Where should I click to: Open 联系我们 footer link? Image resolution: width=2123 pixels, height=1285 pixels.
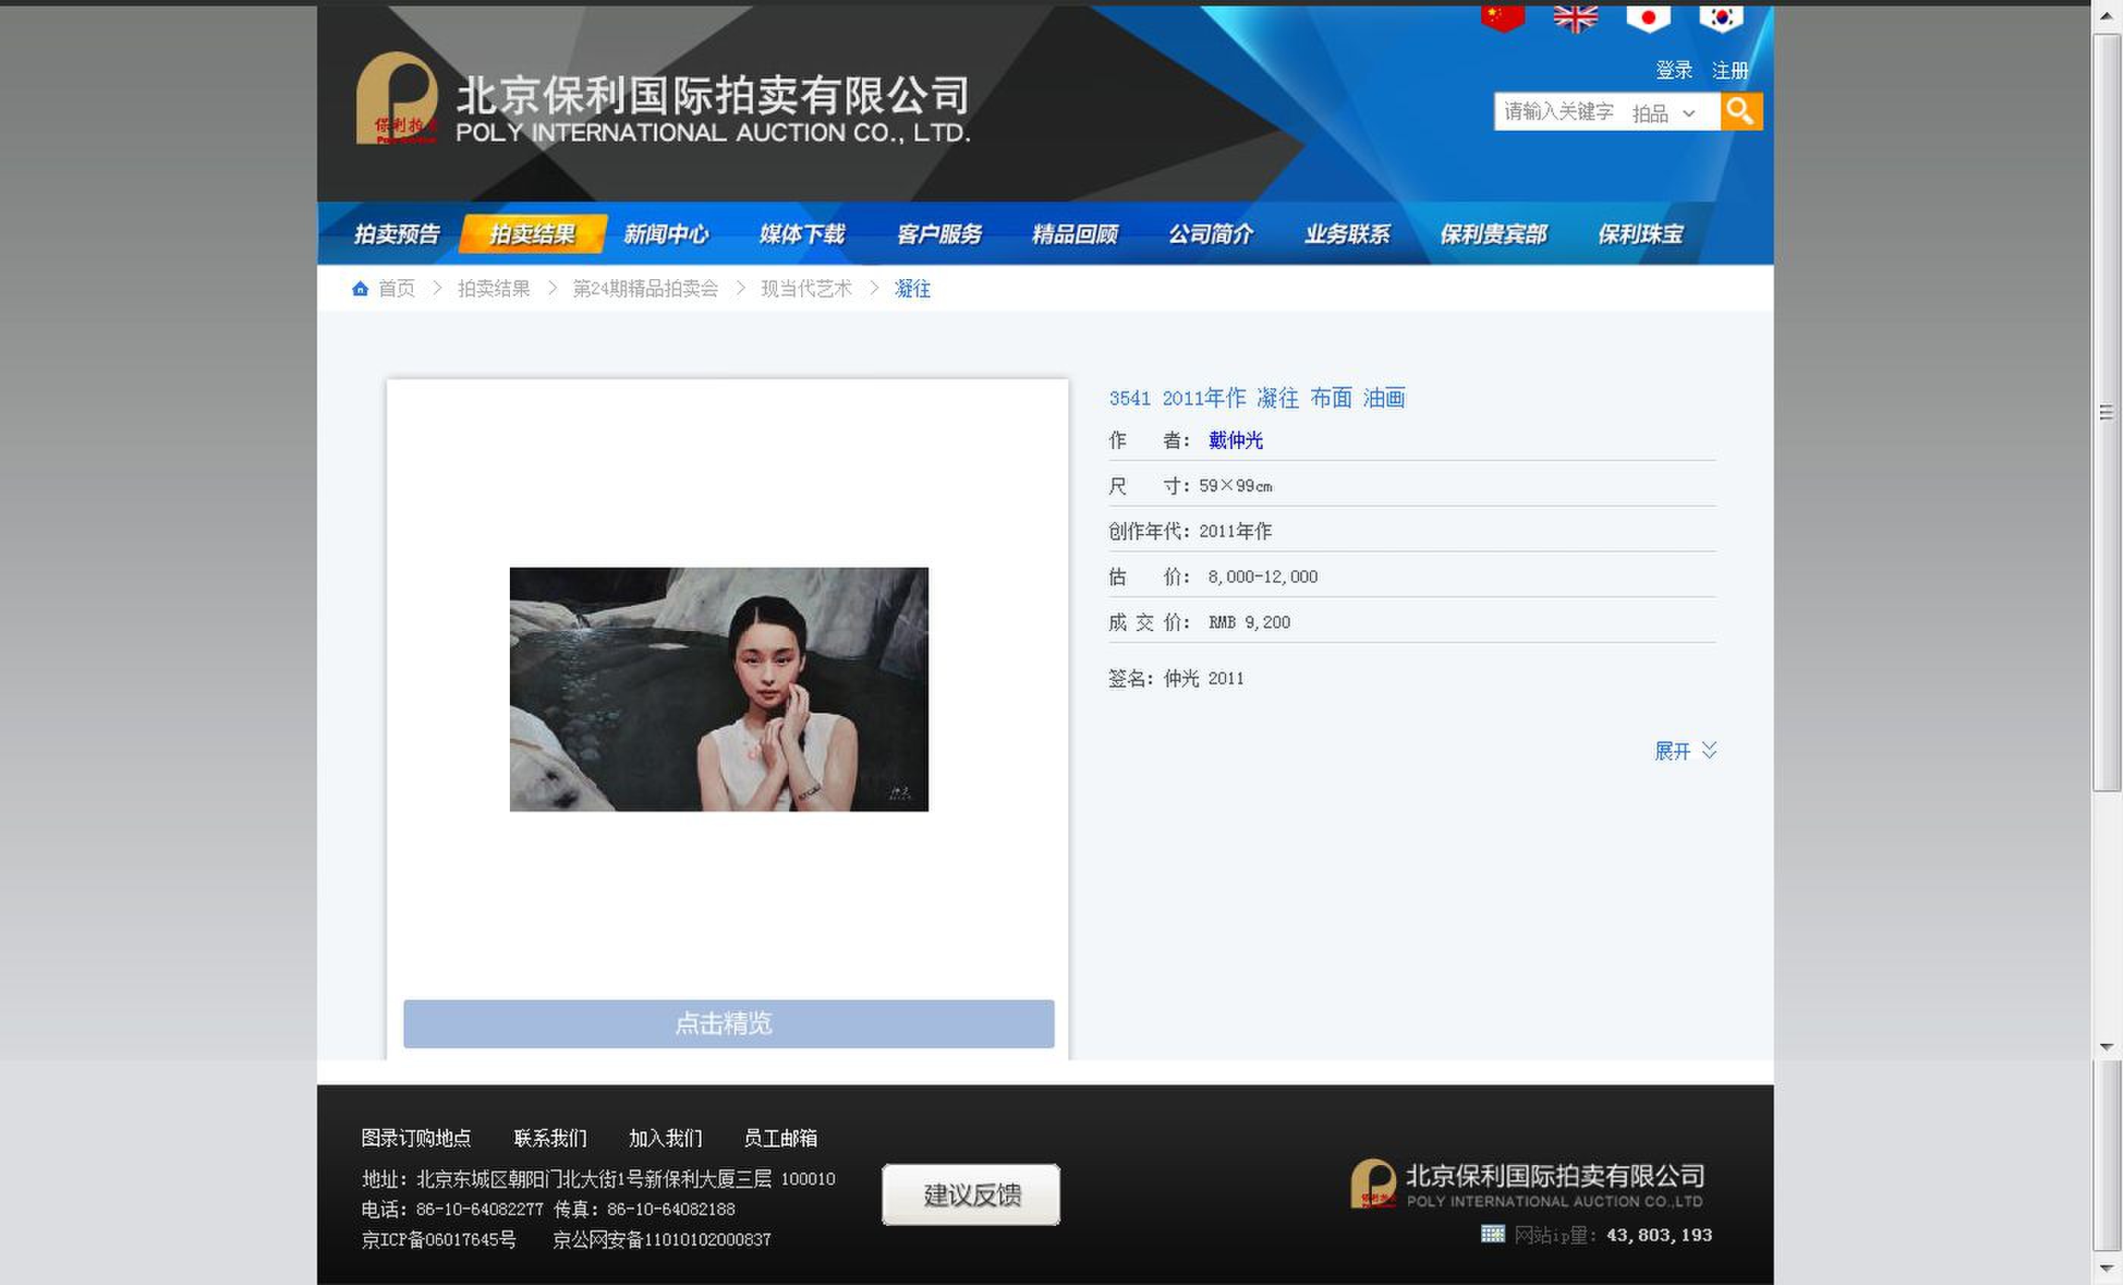coord(551,1139)
